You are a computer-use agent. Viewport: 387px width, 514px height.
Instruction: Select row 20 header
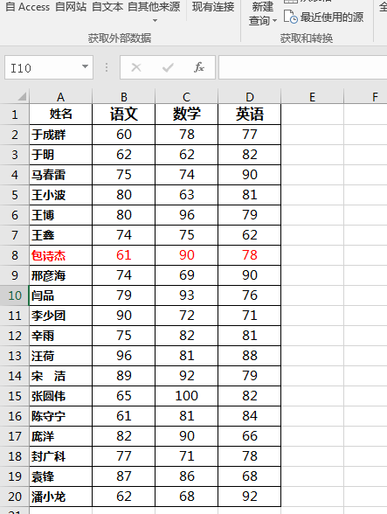point(15,497)
